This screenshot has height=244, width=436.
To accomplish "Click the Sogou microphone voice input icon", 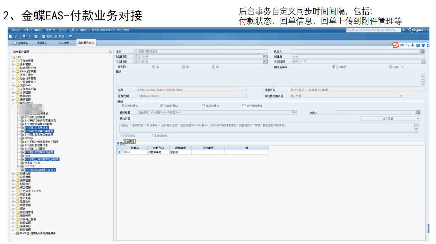I will 412,45.
